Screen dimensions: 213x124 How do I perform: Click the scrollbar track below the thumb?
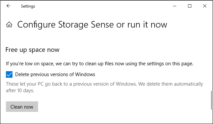211,116
